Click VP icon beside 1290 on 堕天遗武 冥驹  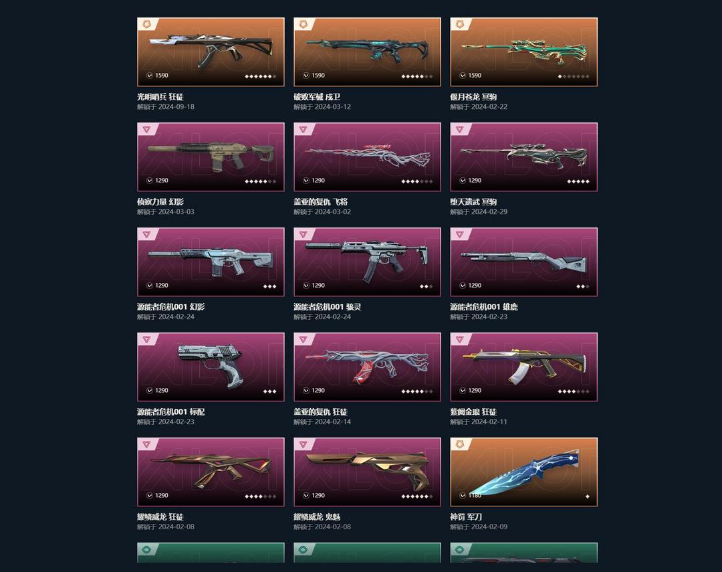pos(463,180)
